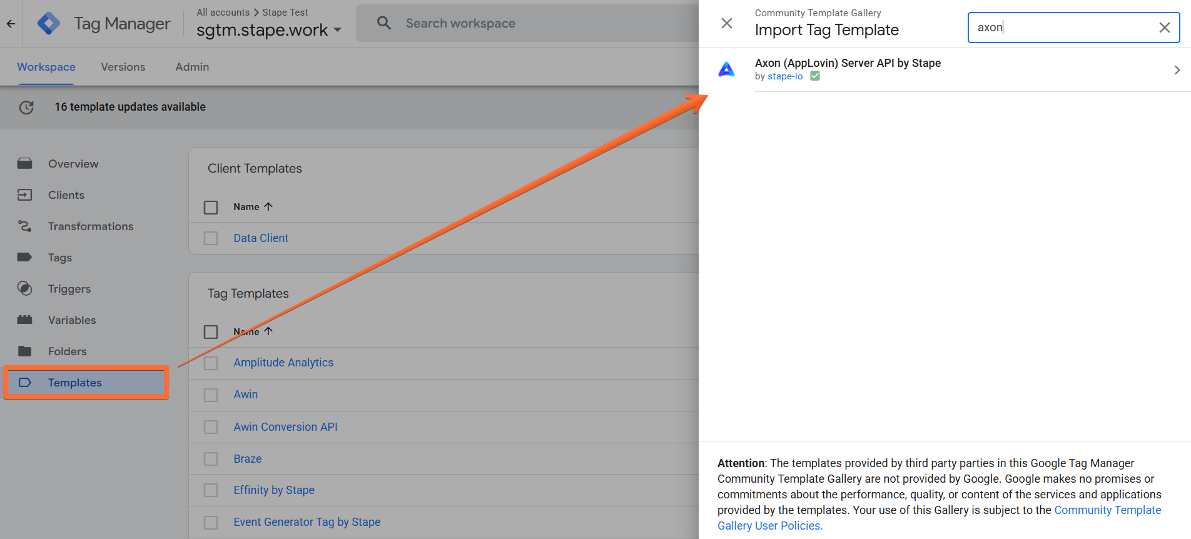This screenshot has height=539, width=1191.
Task: Check the Event Generator Tag checkbox
Action: [x=211, y=522]
